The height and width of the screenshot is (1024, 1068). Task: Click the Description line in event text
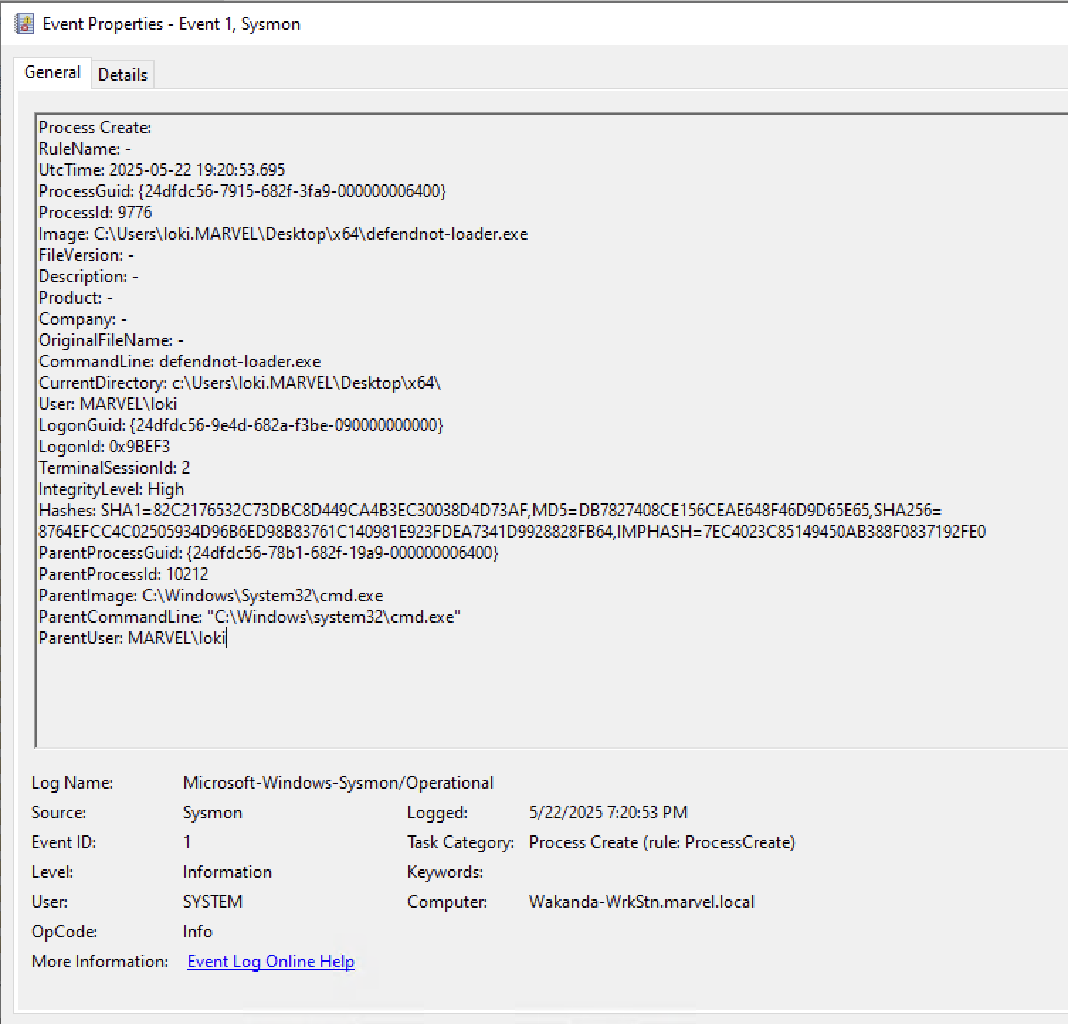point(88,276)
